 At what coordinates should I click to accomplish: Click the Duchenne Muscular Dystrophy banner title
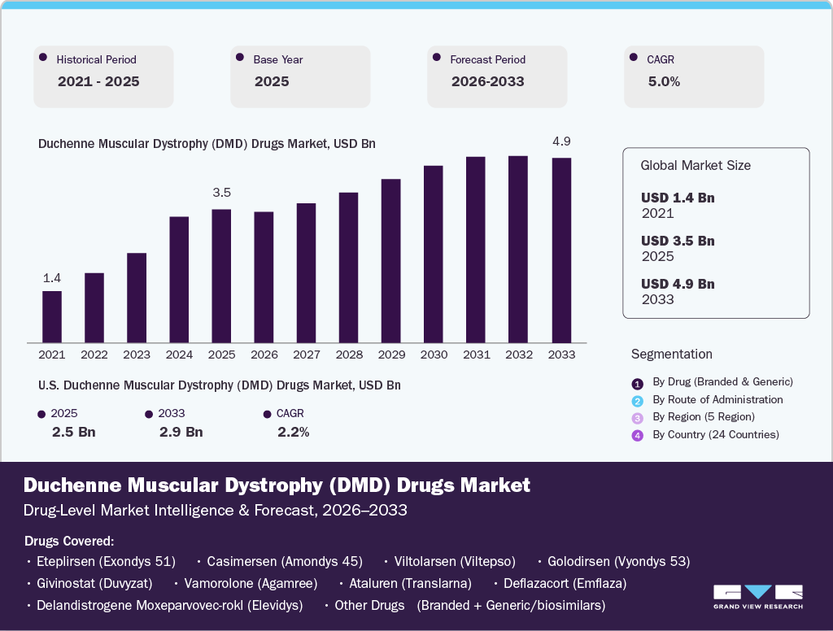pyautogui.click(x=277, y=485)
